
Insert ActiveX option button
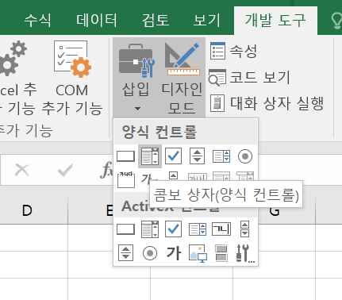[150, 253]
